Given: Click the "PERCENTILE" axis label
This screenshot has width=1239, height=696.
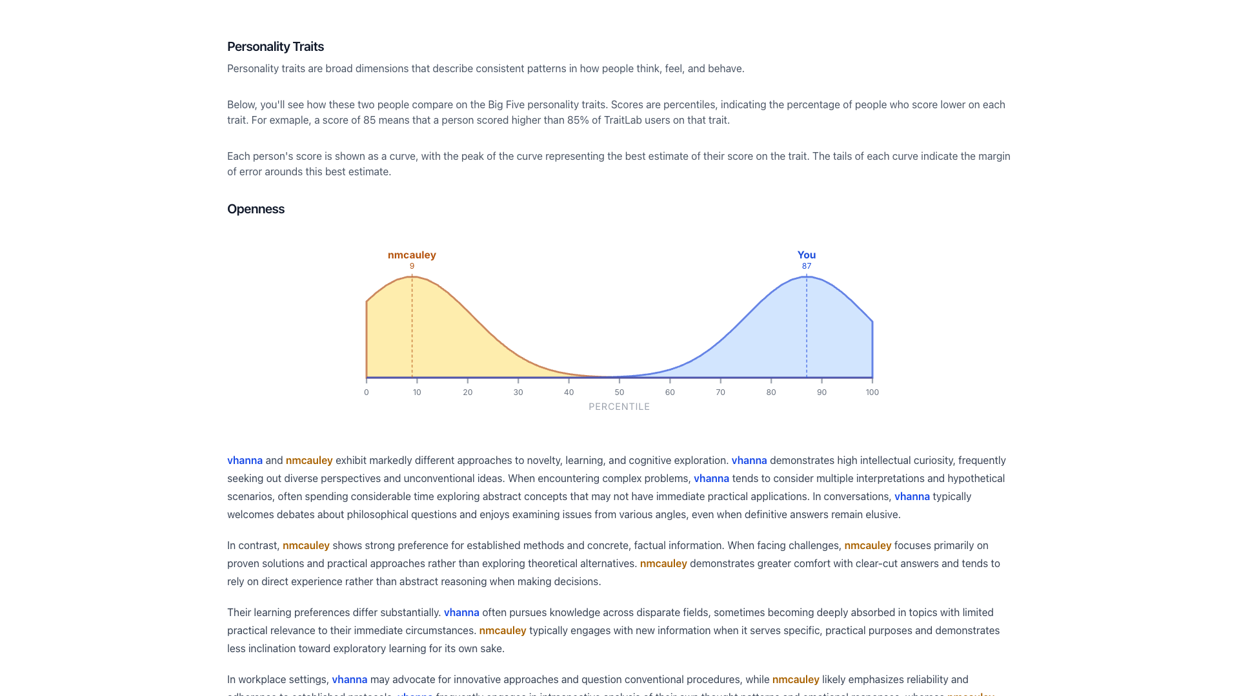Looking at the screenshot, I should (619, 407).
